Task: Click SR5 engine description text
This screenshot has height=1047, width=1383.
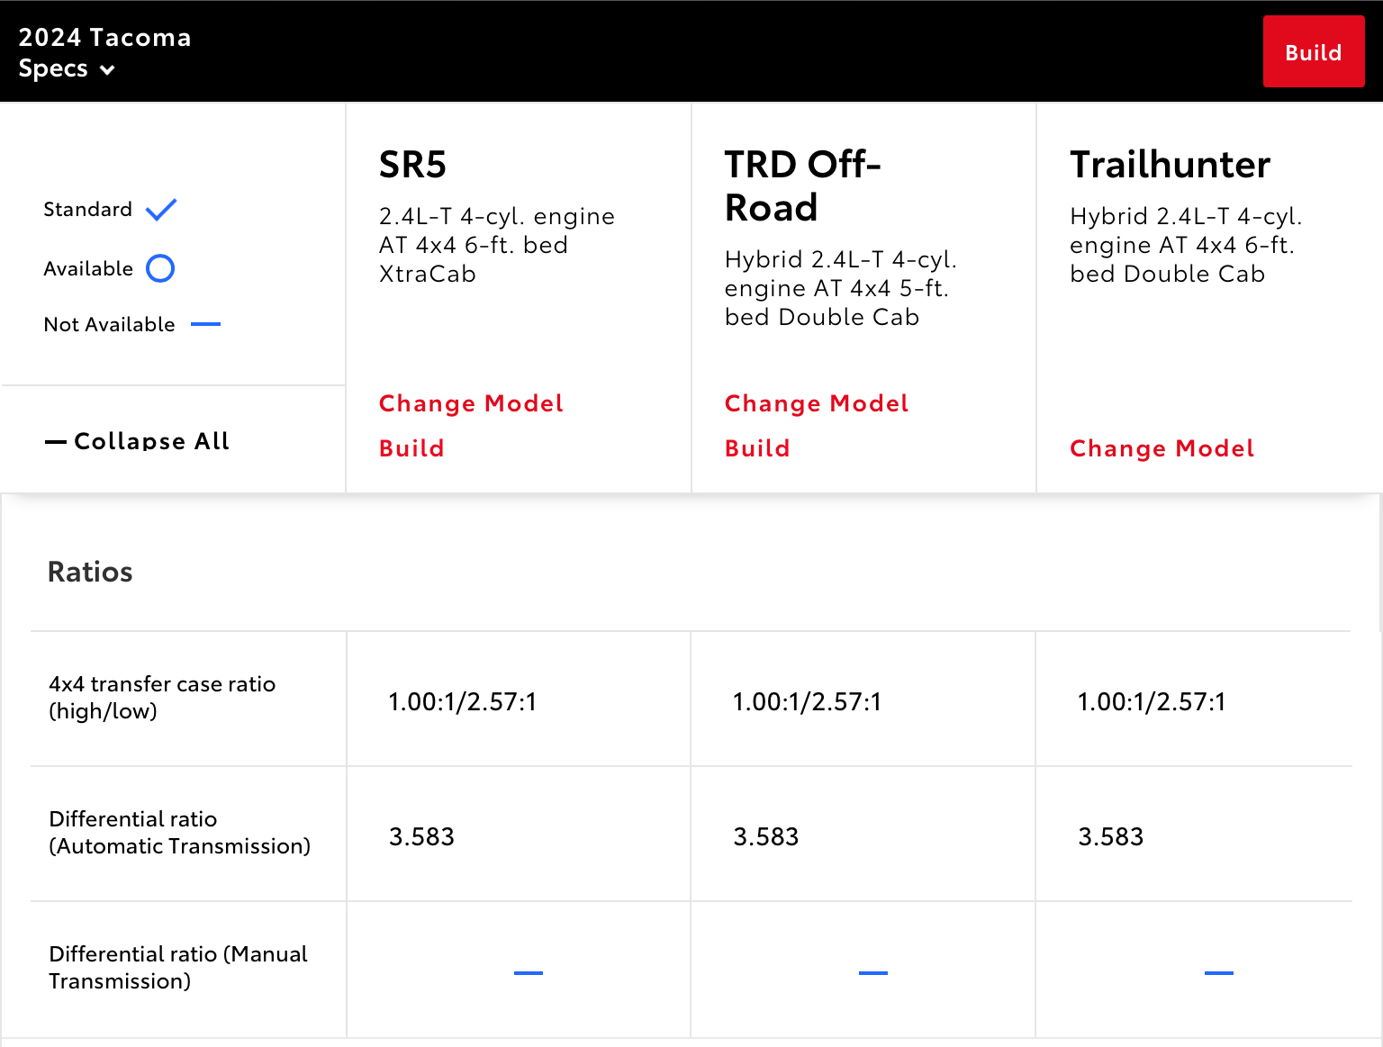Action: (497, 245)
